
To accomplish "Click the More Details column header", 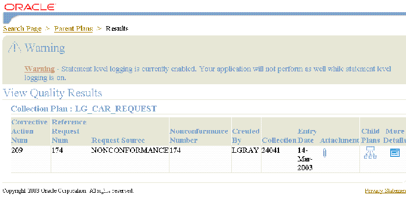I will click(394, 136).
